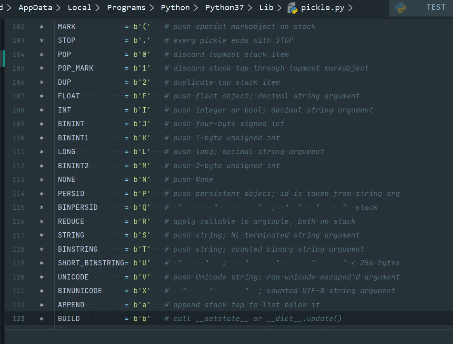The height and width of the screenshot is (344, 453).
Task: Click asterisk marker on line 108
Action: pyautogui.click(x=42, y=110)
